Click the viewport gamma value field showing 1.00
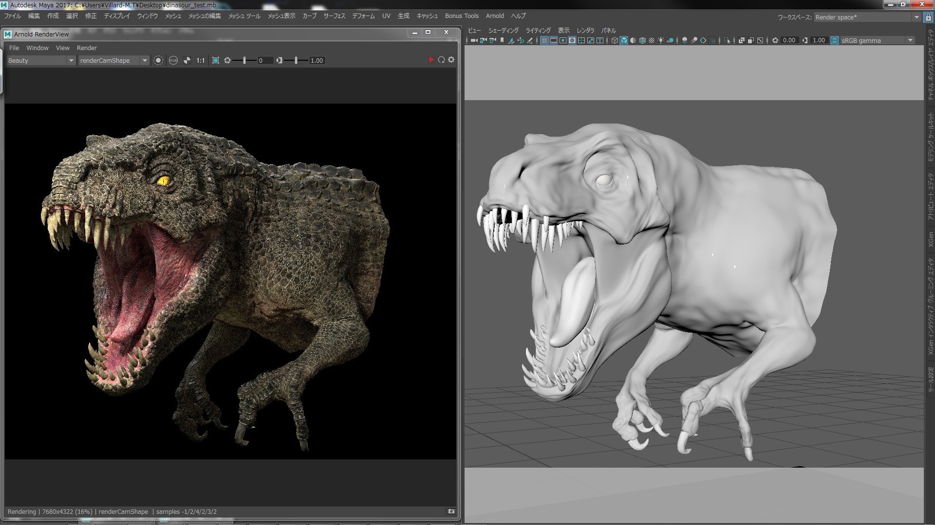The height and width of the screenshot is (525, 935). pos(819,40)
